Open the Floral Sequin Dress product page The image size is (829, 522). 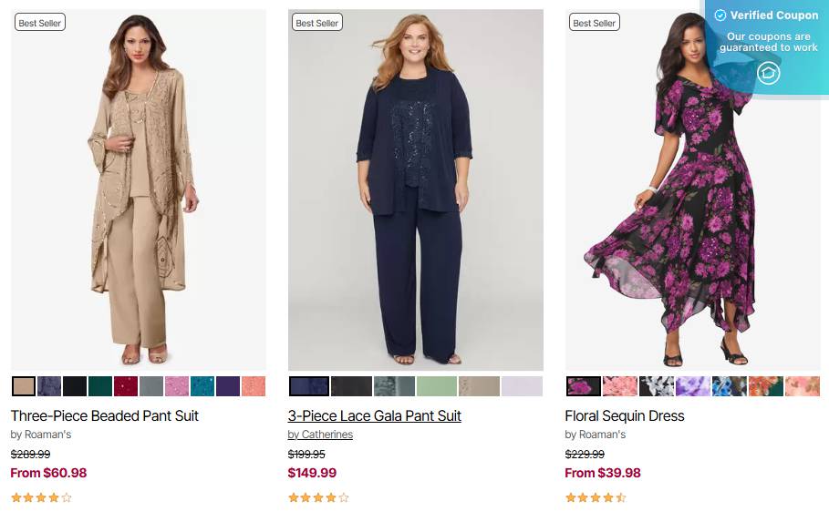pyautogui.click(x=625, y=415)
